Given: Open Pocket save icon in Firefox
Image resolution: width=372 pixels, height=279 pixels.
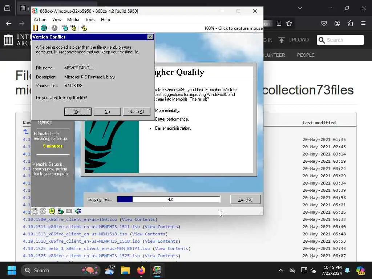Looking at the screenshot, I should click(x=324, y=23).
